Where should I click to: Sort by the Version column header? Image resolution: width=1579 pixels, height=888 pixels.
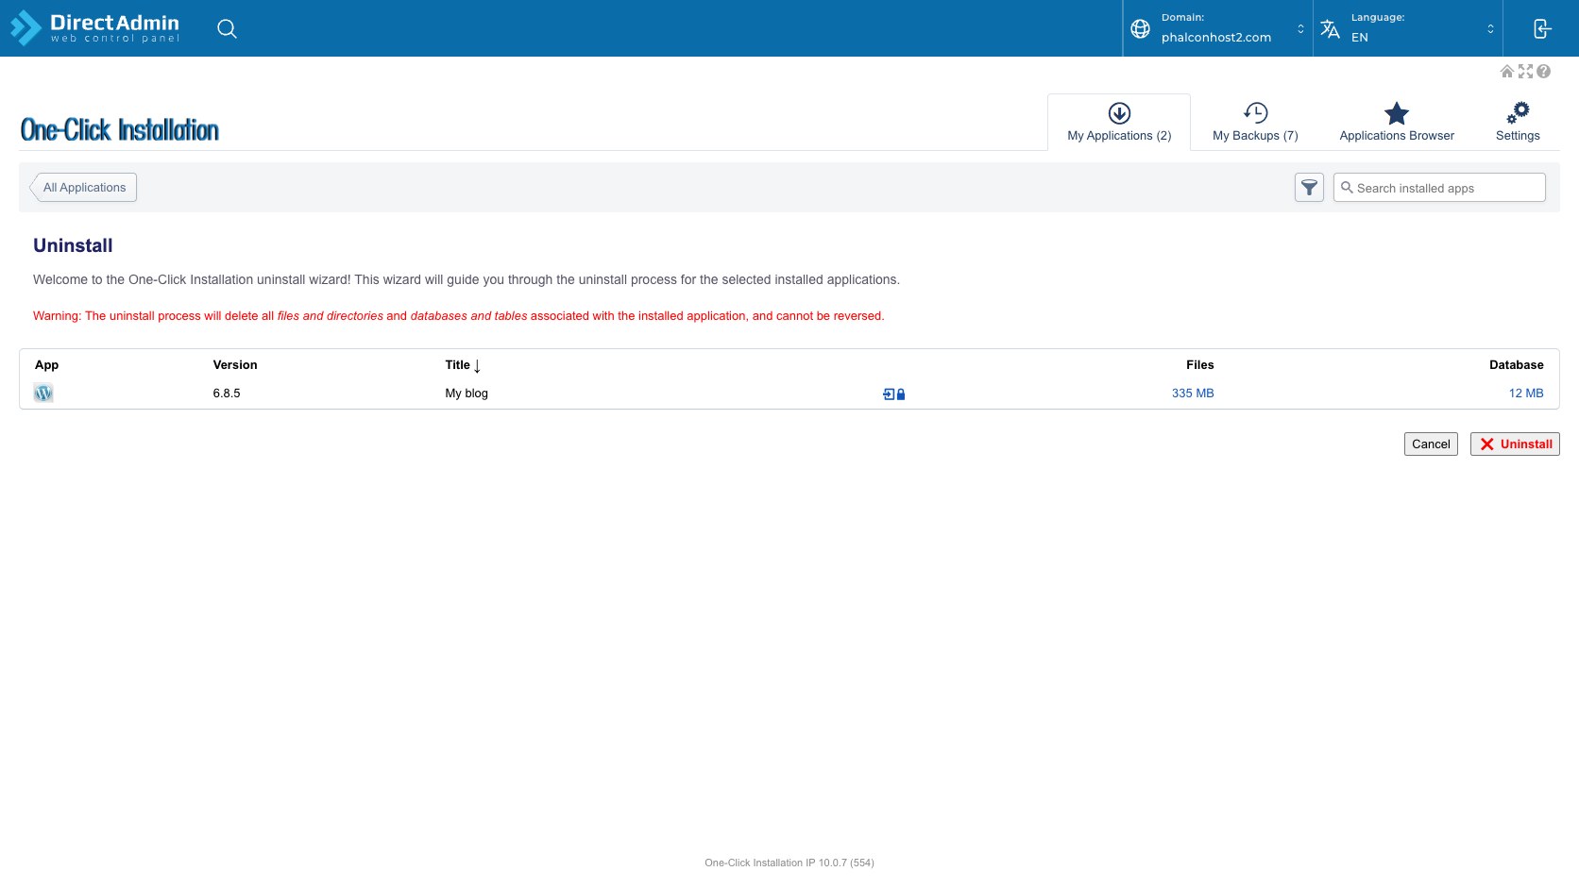click(x=235, y=365)
